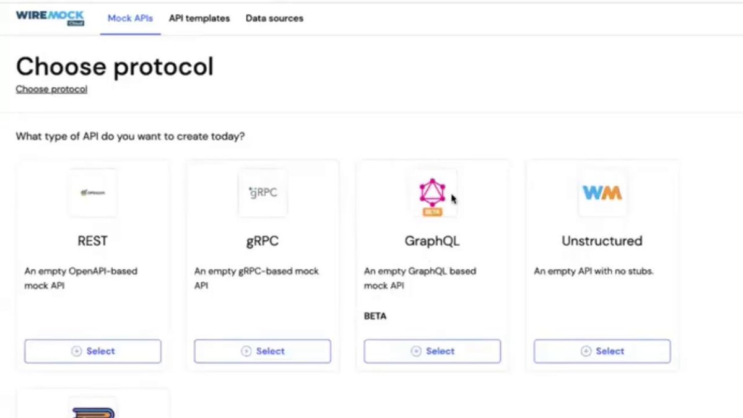Click the WM logo on Unstructured card
The width and height of the screenshot is (743, 418).
pos(602,193)
